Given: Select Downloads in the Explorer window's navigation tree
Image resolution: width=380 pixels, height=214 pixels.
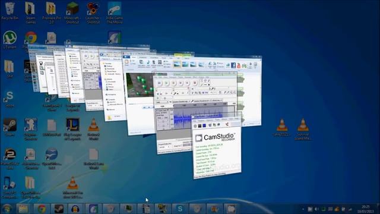Looking at the screenshot, I should pos(110,69).
